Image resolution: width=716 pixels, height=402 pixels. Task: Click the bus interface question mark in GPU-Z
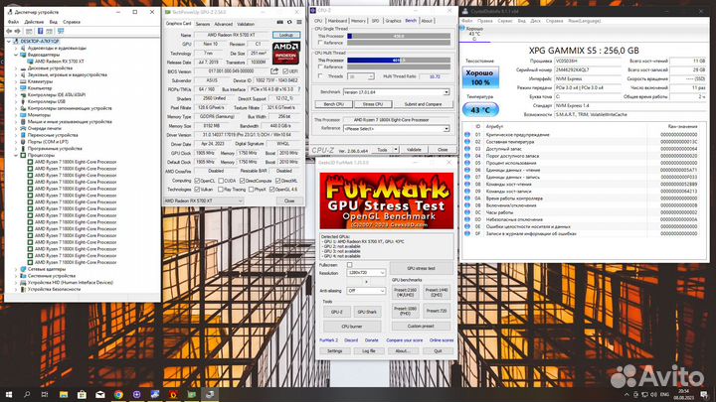(299, 89)
